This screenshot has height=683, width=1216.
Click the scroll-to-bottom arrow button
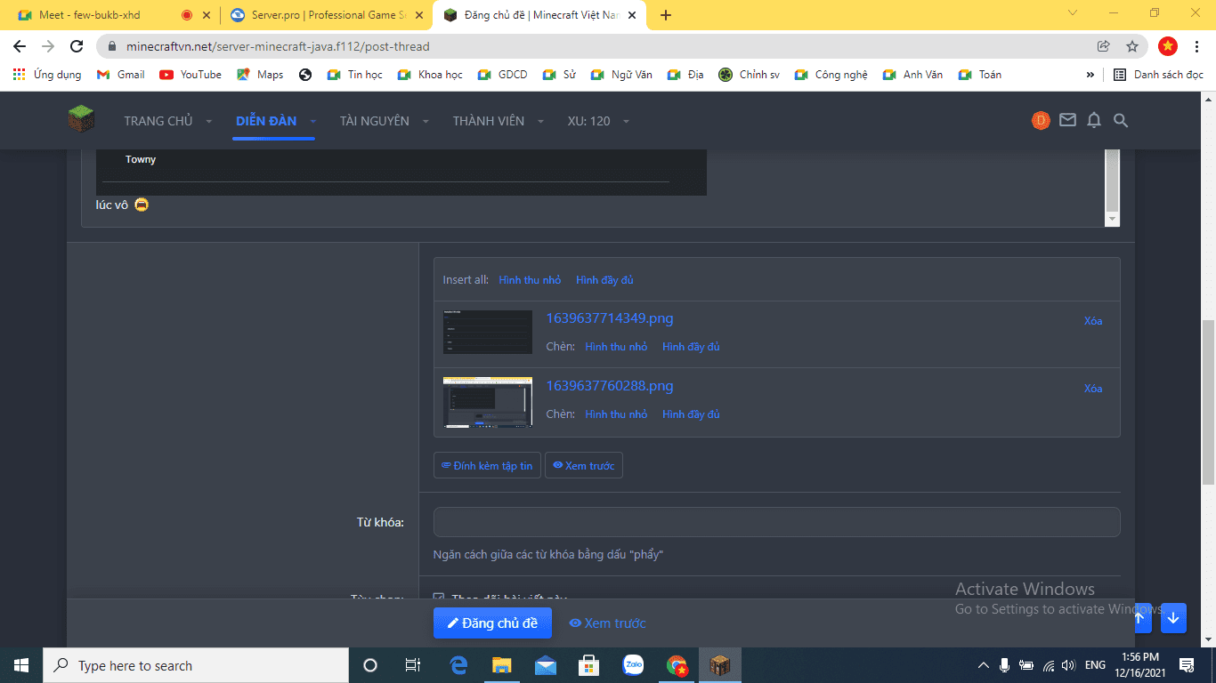[1173, 618]
